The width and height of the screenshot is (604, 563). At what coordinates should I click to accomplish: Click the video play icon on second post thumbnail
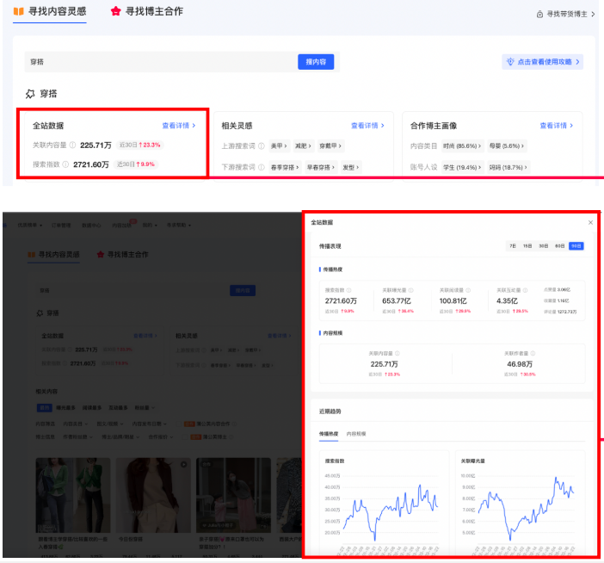pos(184,465)
